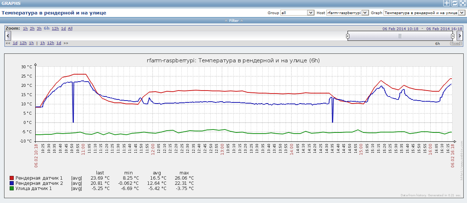Click the plus icon to add graph to favourites
Screen dimensions: 467x203
pos(447,3)
